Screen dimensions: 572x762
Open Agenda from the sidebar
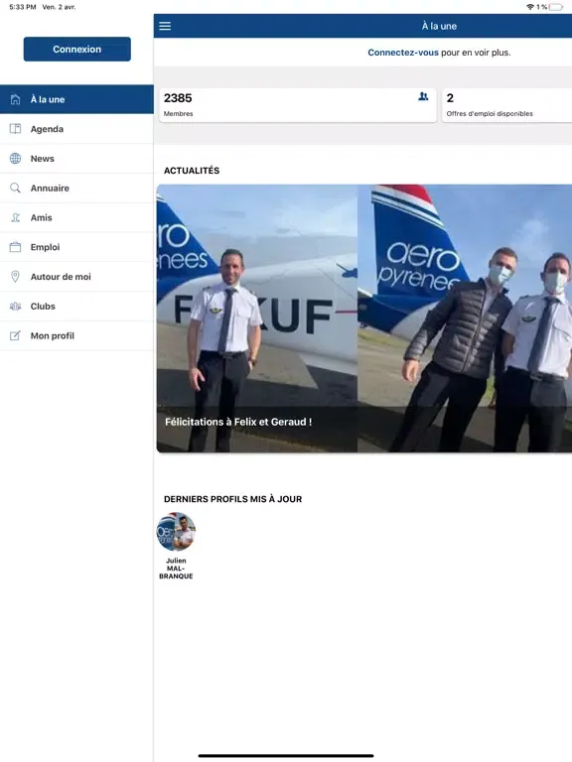point(76,129)
